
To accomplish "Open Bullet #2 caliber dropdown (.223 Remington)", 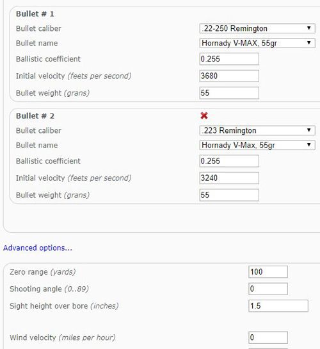I will [257, 130].
